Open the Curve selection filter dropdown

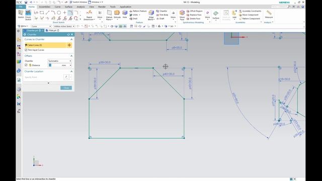[x=41, y=26]
